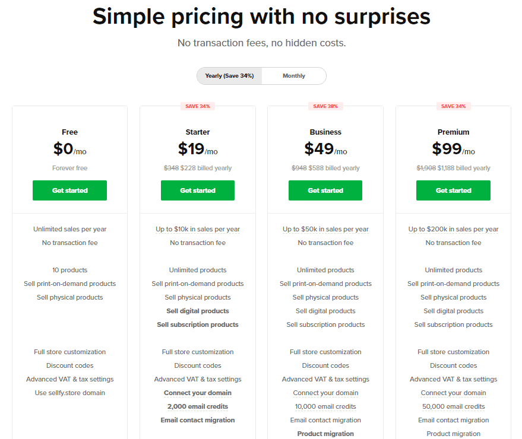Click Starter's '2,000 email credits' feature
This screenshot has height=439, width=522.
click(x=198, y=406)
